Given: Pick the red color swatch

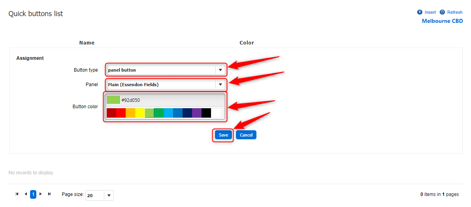Looking at the screenshot, I should (121, 113).
